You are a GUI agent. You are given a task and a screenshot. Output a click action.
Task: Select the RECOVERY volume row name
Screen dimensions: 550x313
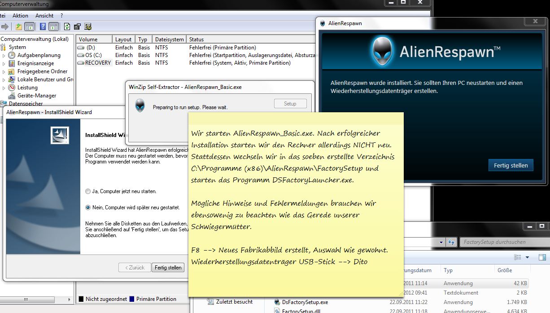click(x=98, y=63)
